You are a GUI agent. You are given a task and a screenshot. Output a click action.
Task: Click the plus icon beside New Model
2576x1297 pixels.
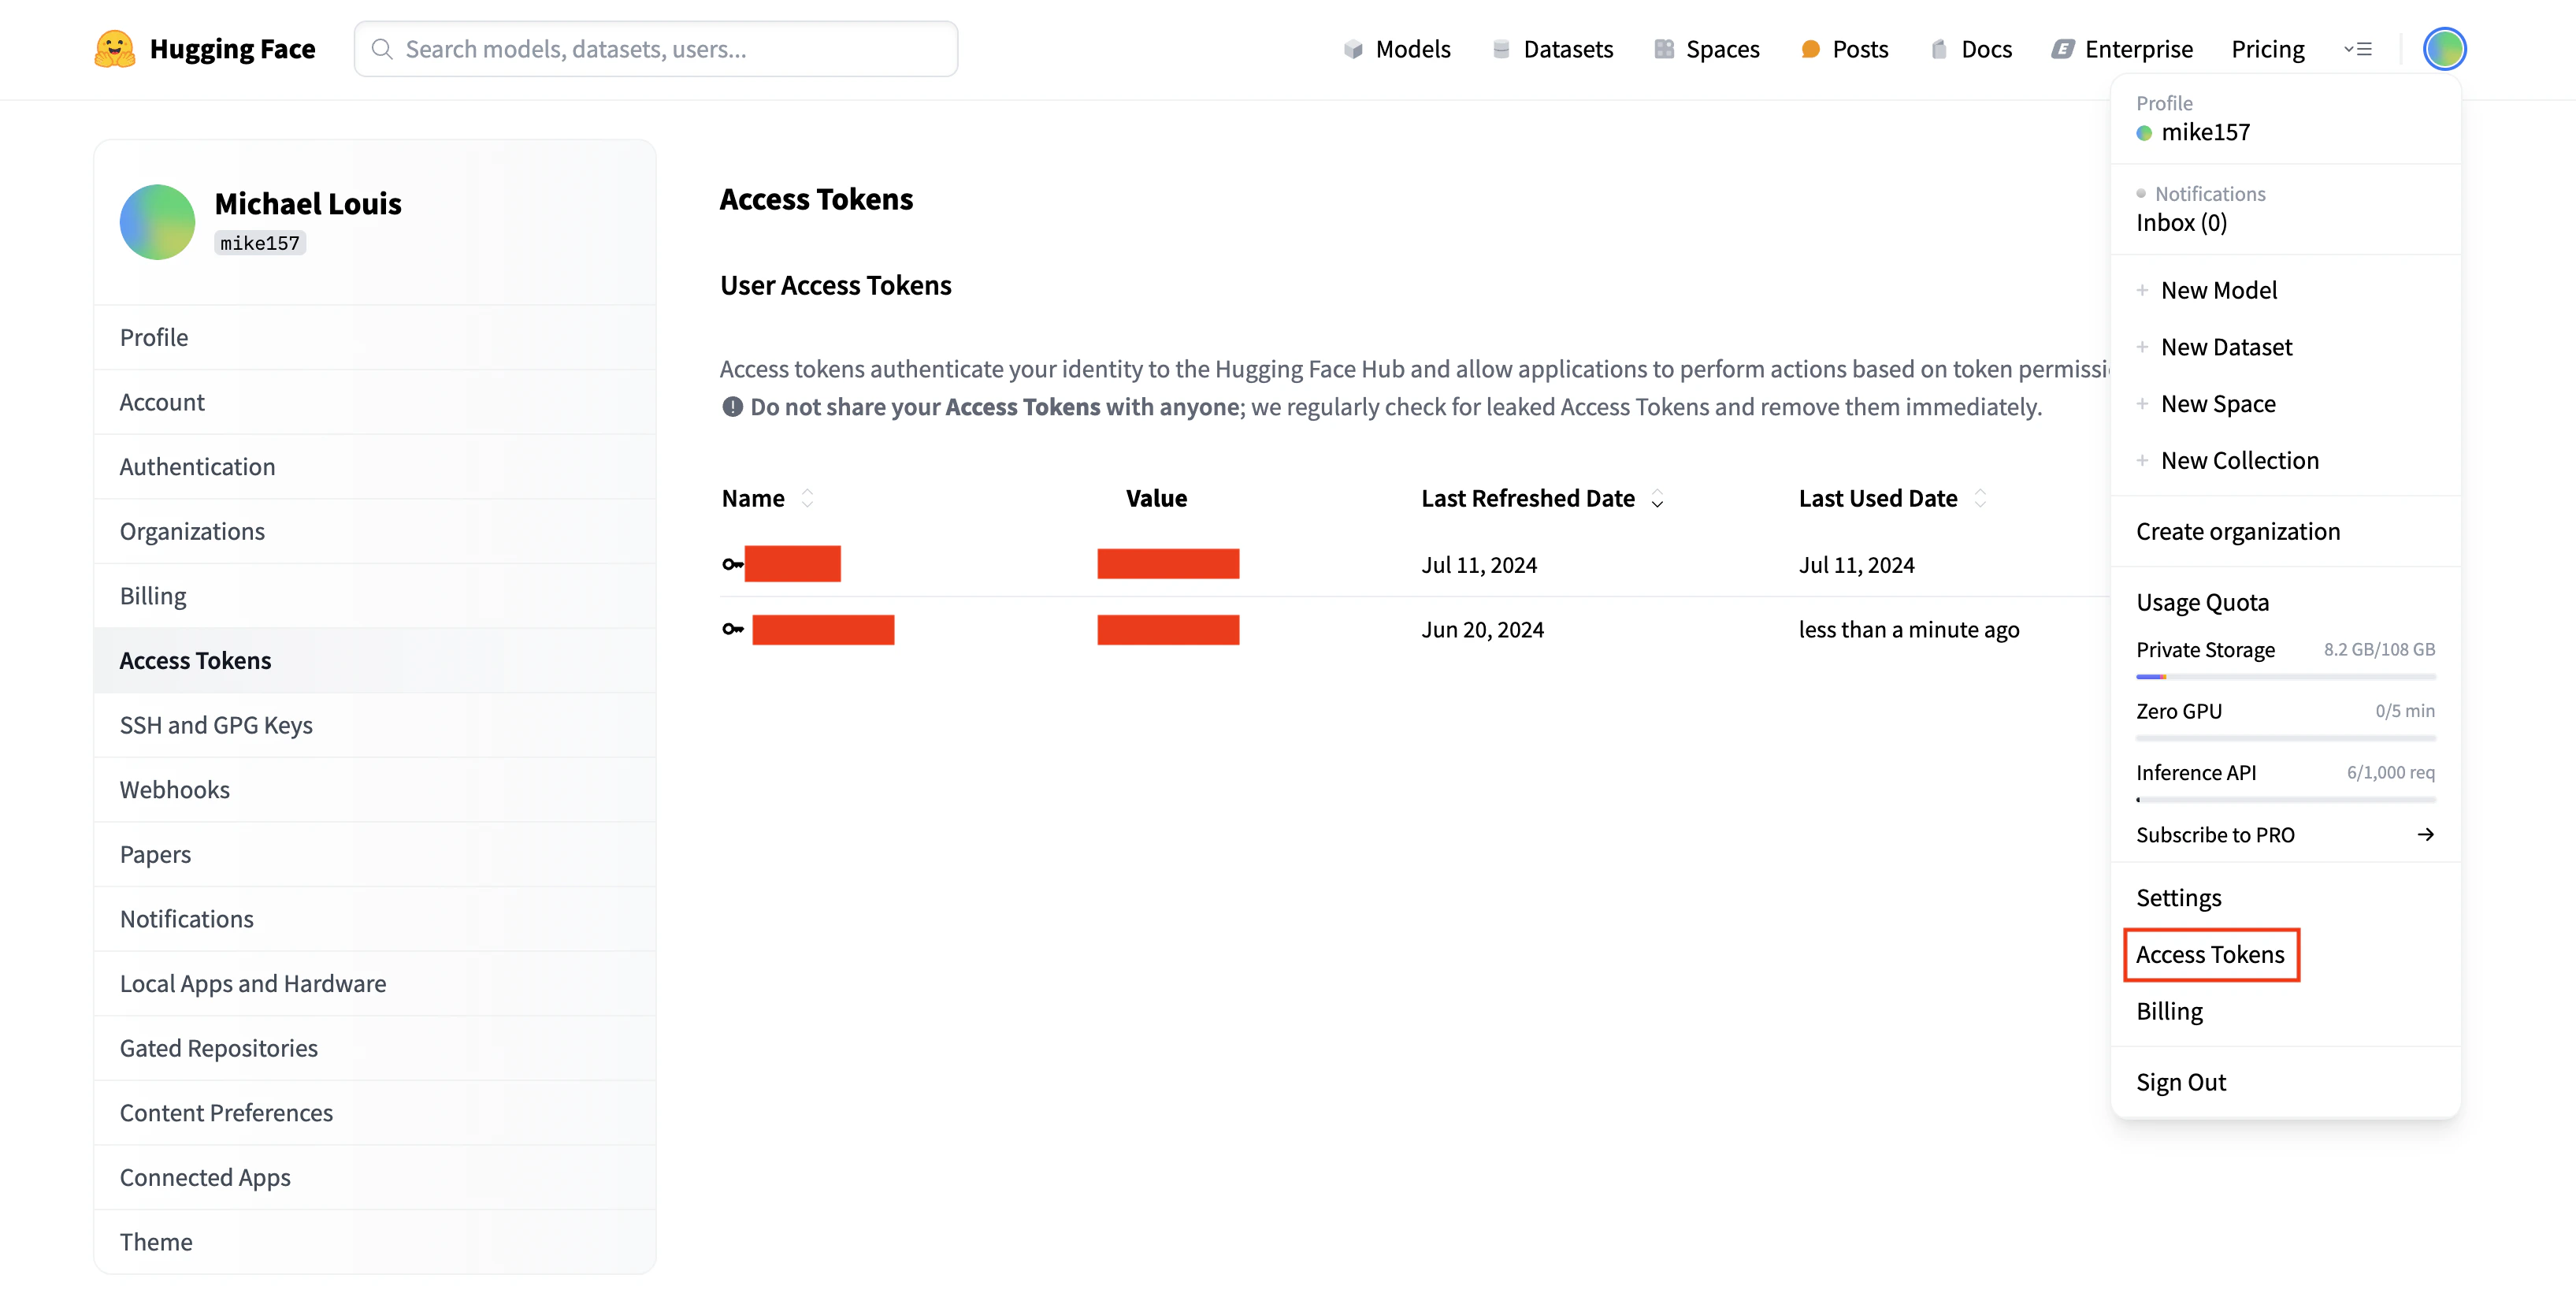(2142, 290)
